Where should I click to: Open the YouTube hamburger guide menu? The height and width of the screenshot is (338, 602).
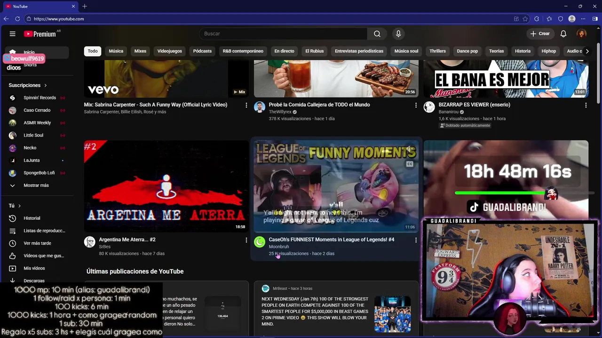[x=13, y=34]
